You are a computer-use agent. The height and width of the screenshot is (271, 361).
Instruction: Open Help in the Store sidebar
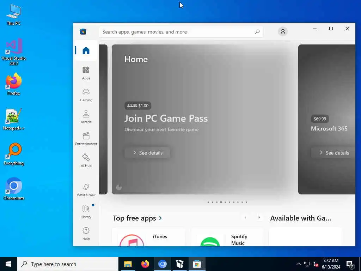[x=86, y=234]
